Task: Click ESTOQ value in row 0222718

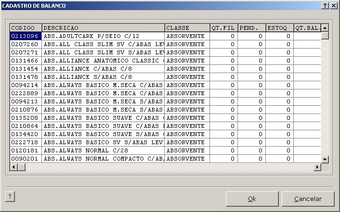Action: click(280, 142)
